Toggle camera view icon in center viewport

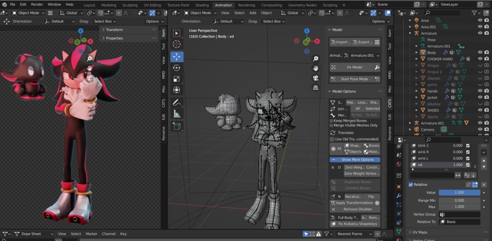316,78
